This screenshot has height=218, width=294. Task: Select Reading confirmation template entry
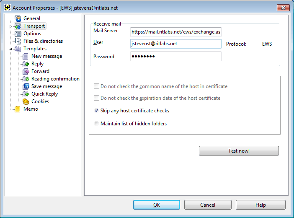[x=55, y=79]
